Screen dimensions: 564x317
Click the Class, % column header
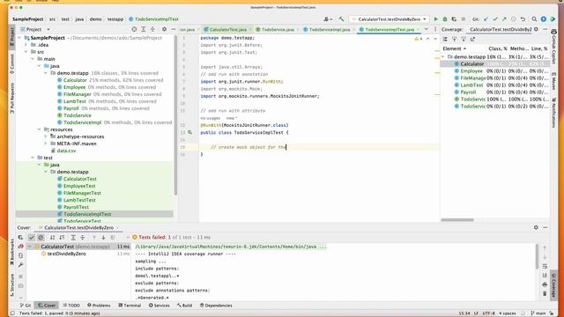[497, 48]
